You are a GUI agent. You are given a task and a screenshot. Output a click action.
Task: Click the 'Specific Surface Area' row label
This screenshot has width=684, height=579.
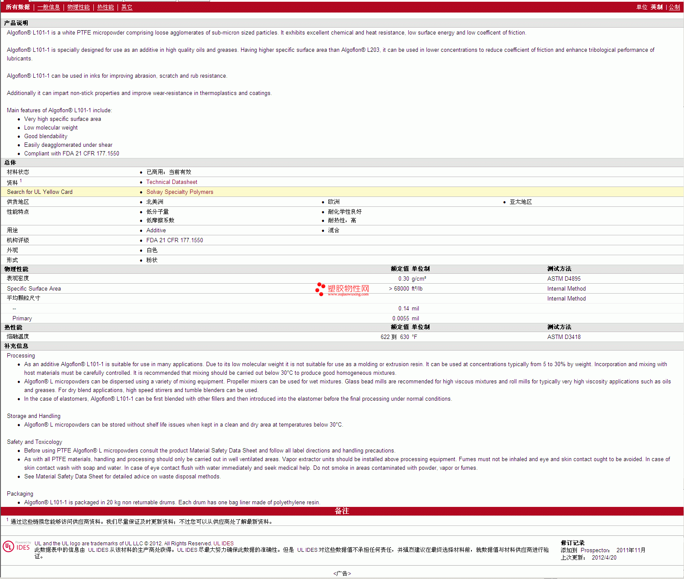pyautogui.click(x=34, y=288)
